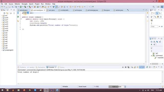Screen dimensions: 164x92
Task: Click Remove All Terminated Launches in Console
Action: pyautogui.click(x=128, y=67)
